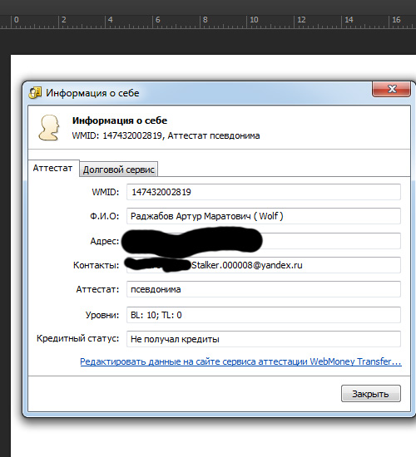Screen dimensions: 416x457
Task: Switch to the Аттестат tab
Action: (x=53, y=168)
